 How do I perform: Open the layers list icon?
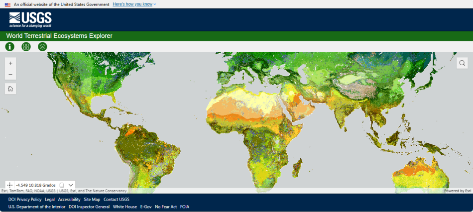pyautogui.click(x=42, y=46)
